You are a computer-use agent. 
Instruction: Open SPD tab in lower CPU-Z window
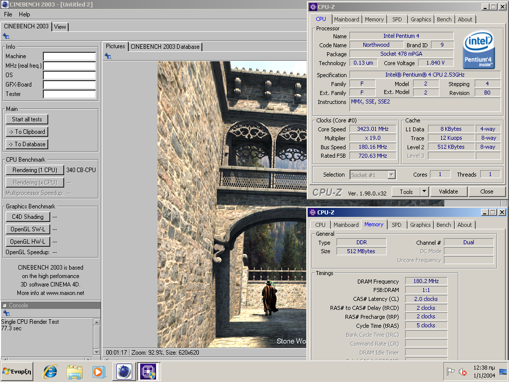tap(396, 225)
